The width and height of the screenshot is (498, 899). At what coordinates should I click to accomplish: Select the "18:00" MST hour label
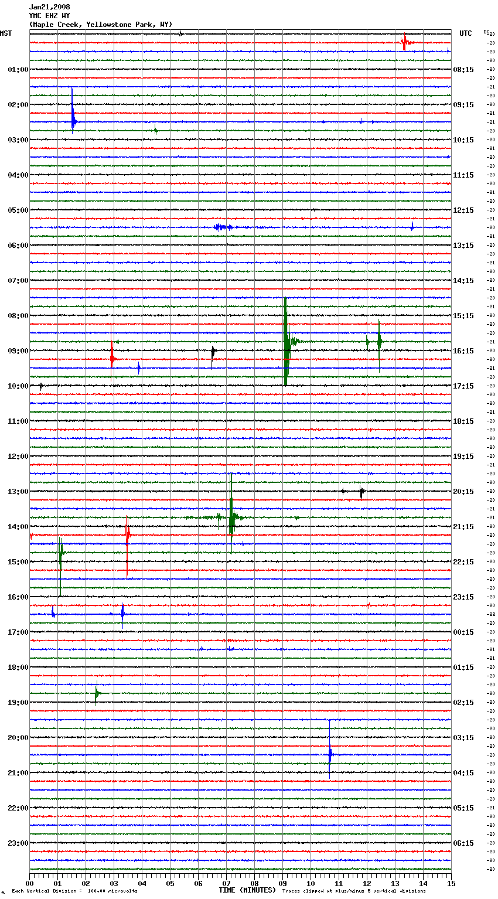(x=18, y=668)
